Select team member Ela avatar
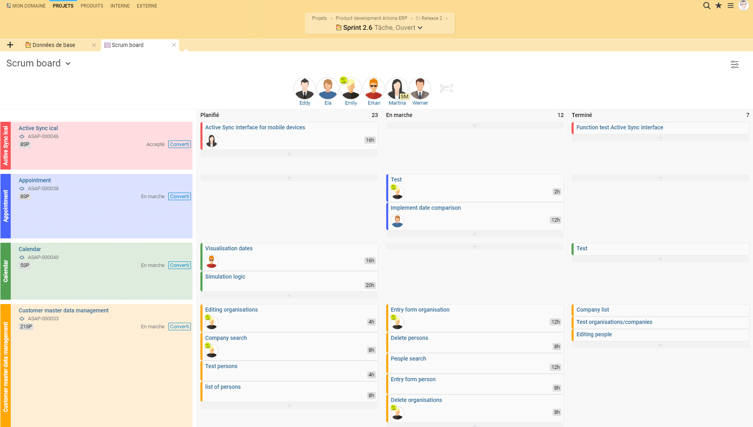Screen dimensions: 753x427 [x=328, y=88]
